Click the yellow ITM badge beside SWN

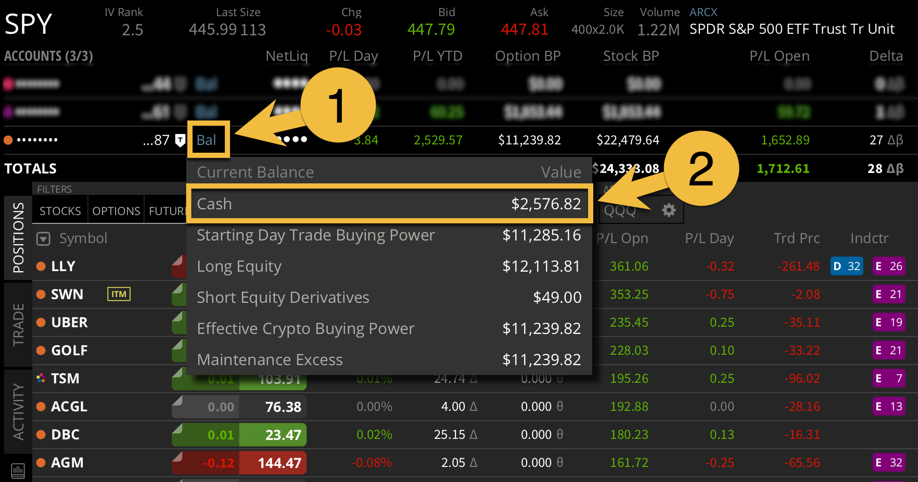pyautogui.click(x=119, y=294)
